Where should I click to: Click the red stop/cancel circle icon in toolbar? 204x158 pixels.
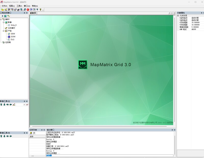(28, 10)
